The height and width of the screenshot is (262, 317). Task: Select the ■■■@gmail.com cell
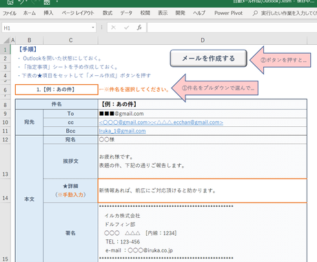[x=203, y=114]
